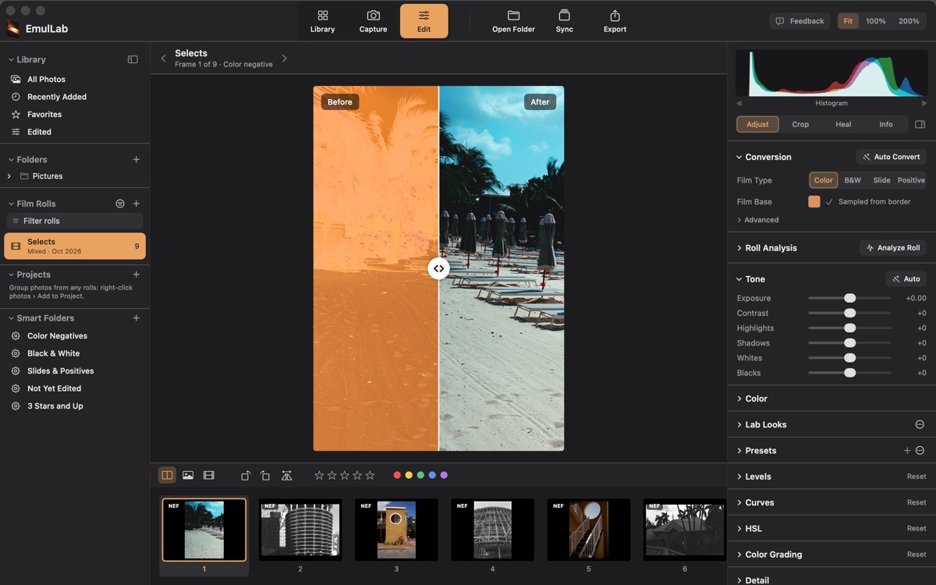Start Sync from the toolbar

[x=564, y=21]
